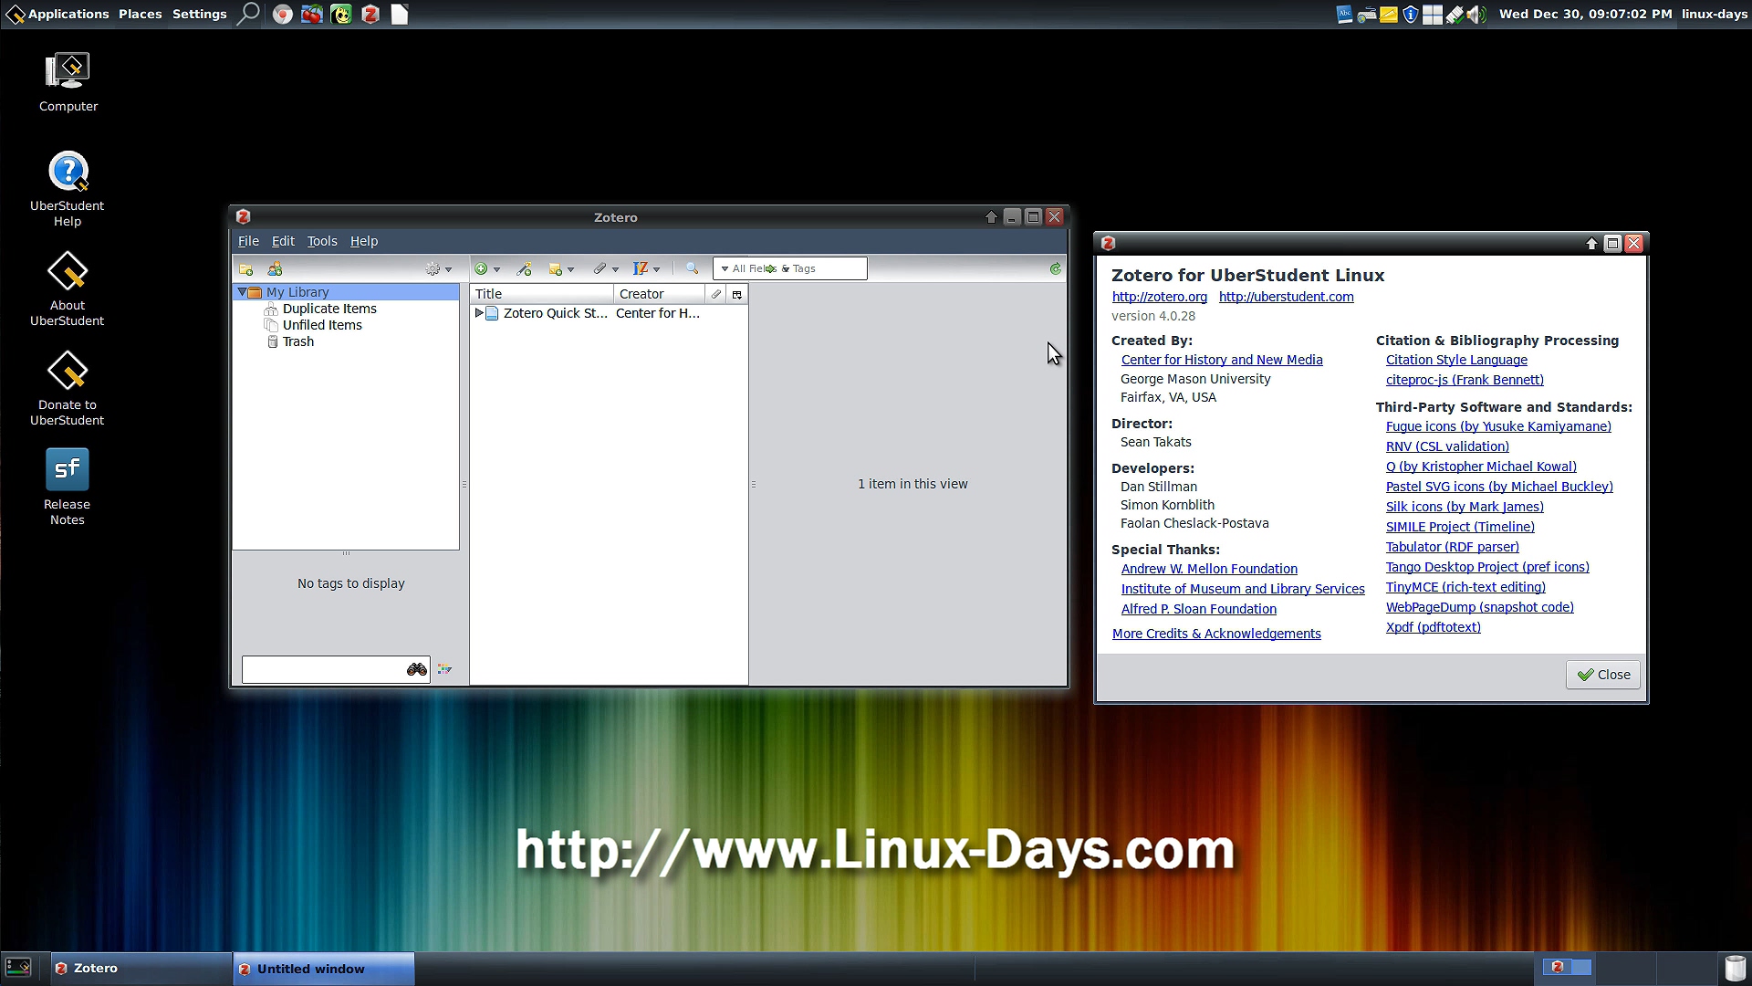This screenshot has height=986, width=1752.
Task: Click the Advanced Search magnifier icon
Action: [x=692, y=269]
